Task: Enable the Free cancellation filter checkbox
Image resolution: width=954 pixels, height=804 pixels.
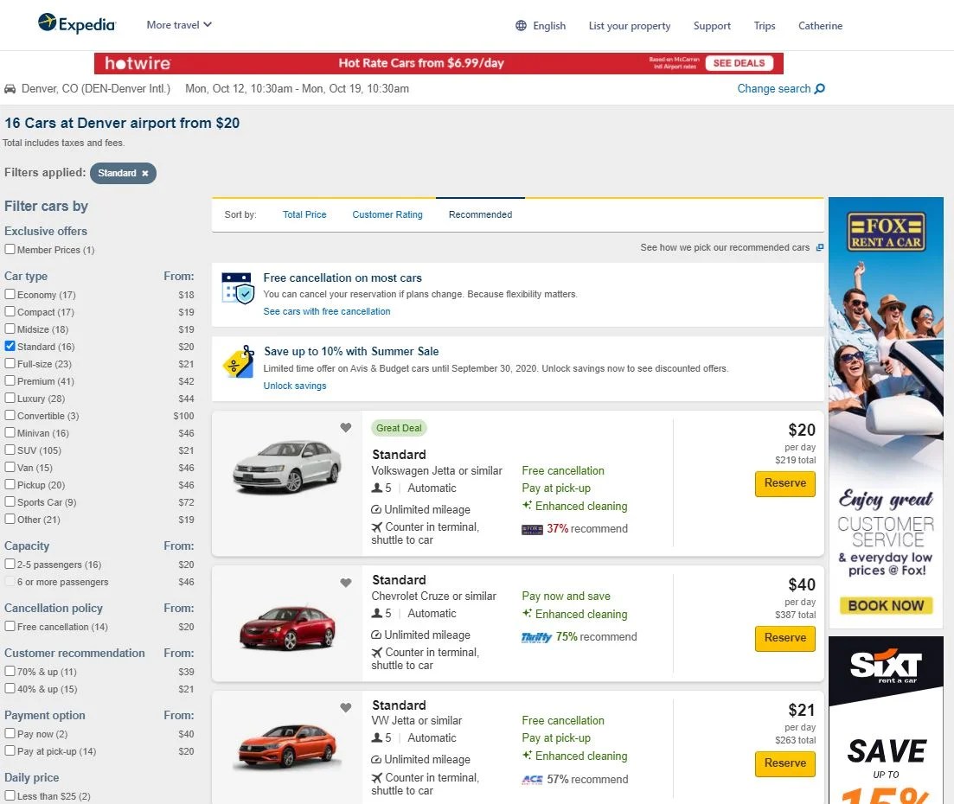Action: (x=9, y=626)
